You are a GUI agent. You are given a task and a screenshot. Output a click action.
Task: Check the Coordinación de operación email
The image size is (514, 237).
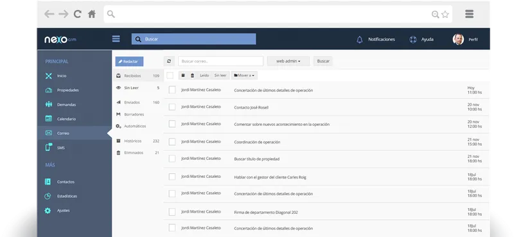point(172,141)
